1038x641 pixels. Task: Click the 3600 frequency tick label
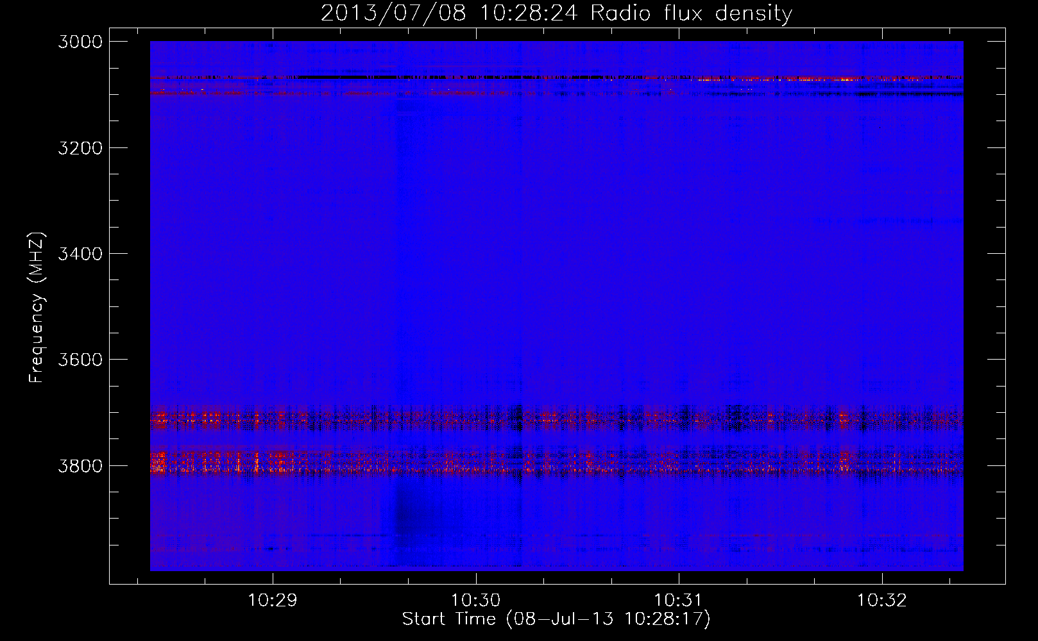(80, 360)
